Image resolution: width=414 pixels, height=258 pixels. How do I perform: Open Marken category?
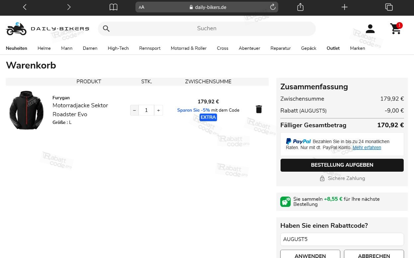[358, 48]
